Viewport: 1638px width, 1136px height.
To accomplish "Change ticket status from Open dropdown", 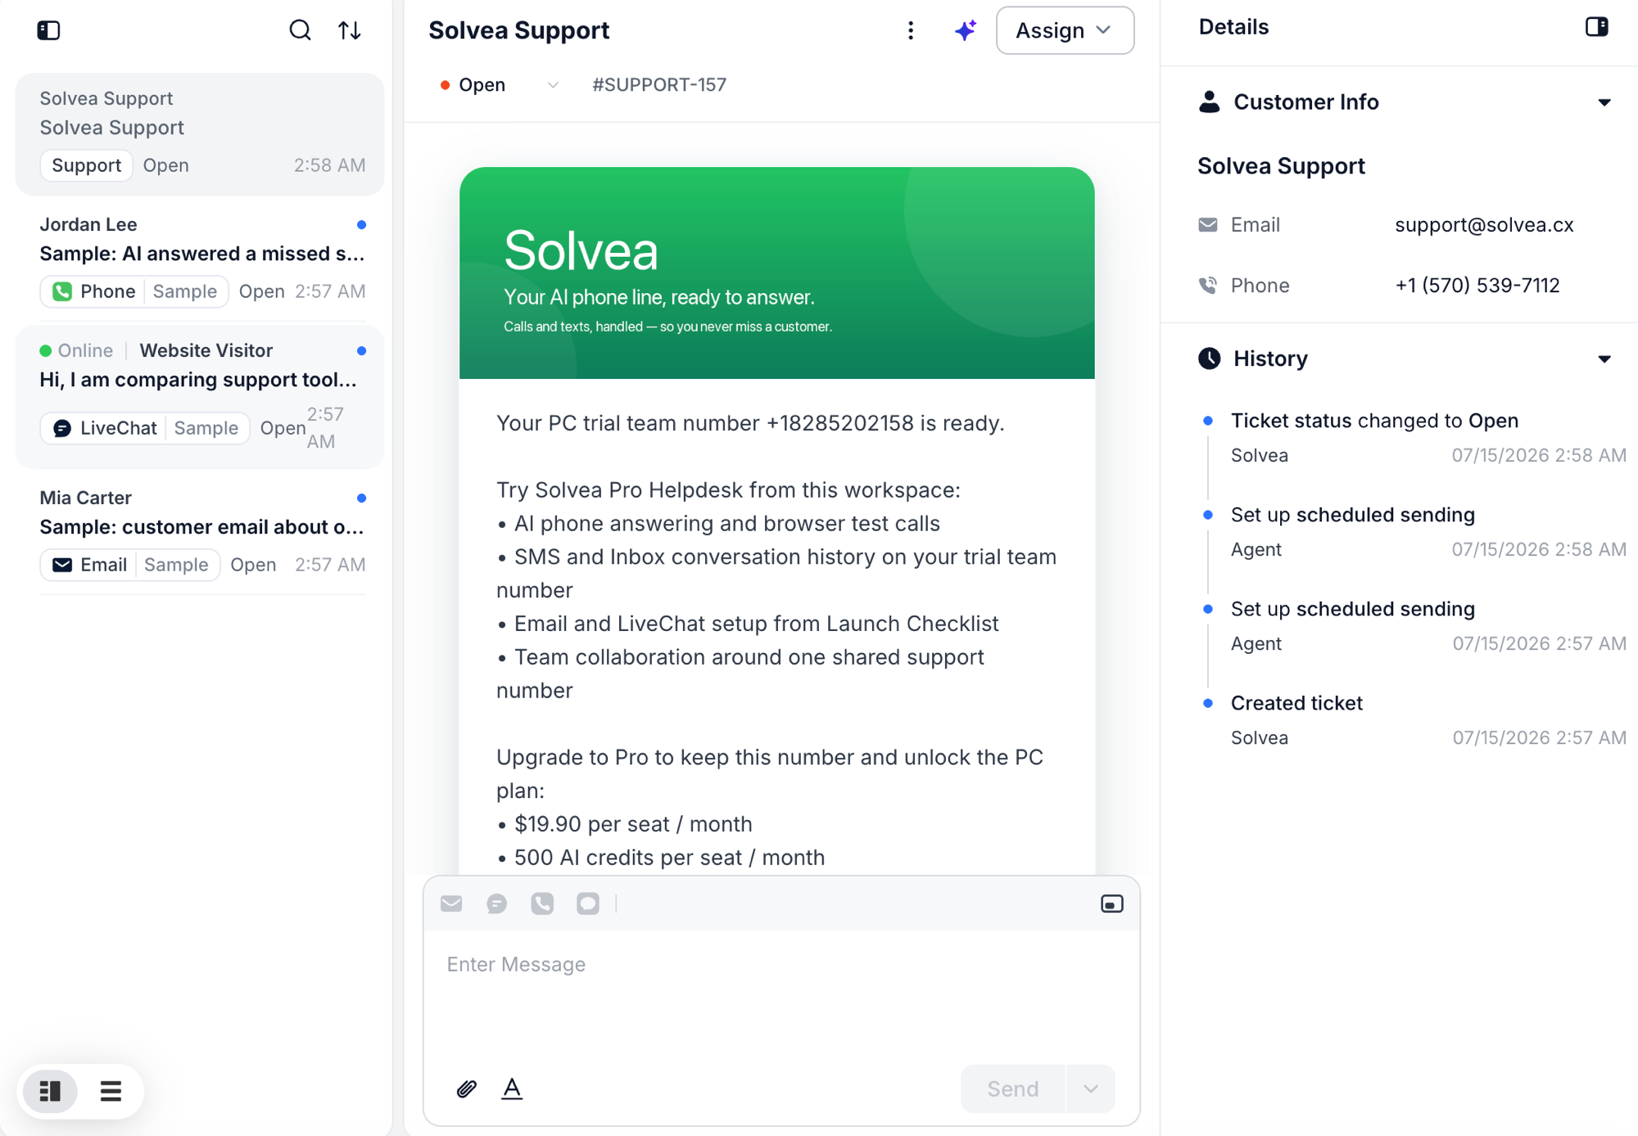I will click(x=499, y=85).
